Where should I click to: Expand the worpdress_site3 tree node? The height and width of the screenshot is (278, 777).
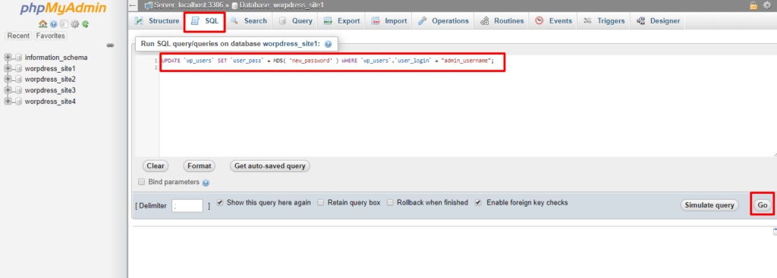pos(8,90)
